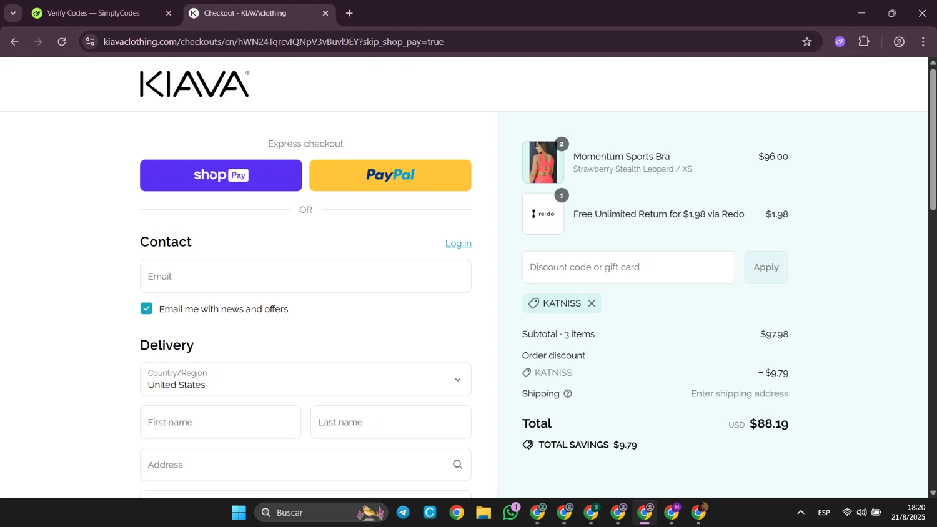Screen dimensions: 937x527
Task: Open the Windows Start menu
Action: 239,513
